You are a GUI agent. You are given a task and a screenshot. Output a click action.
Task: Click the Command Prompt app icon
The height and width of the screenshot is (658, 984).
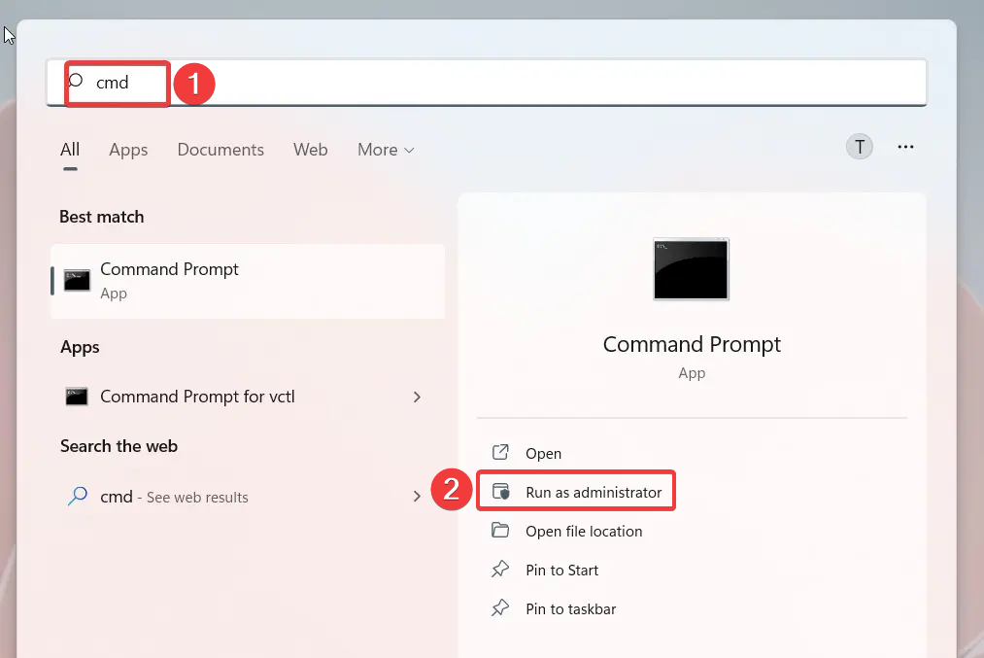click(76, 280)
